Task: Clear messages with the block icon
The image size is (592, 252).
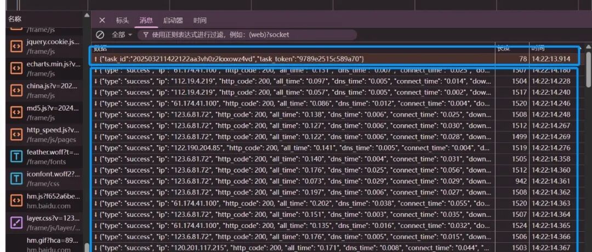Action: pos(100,35)
